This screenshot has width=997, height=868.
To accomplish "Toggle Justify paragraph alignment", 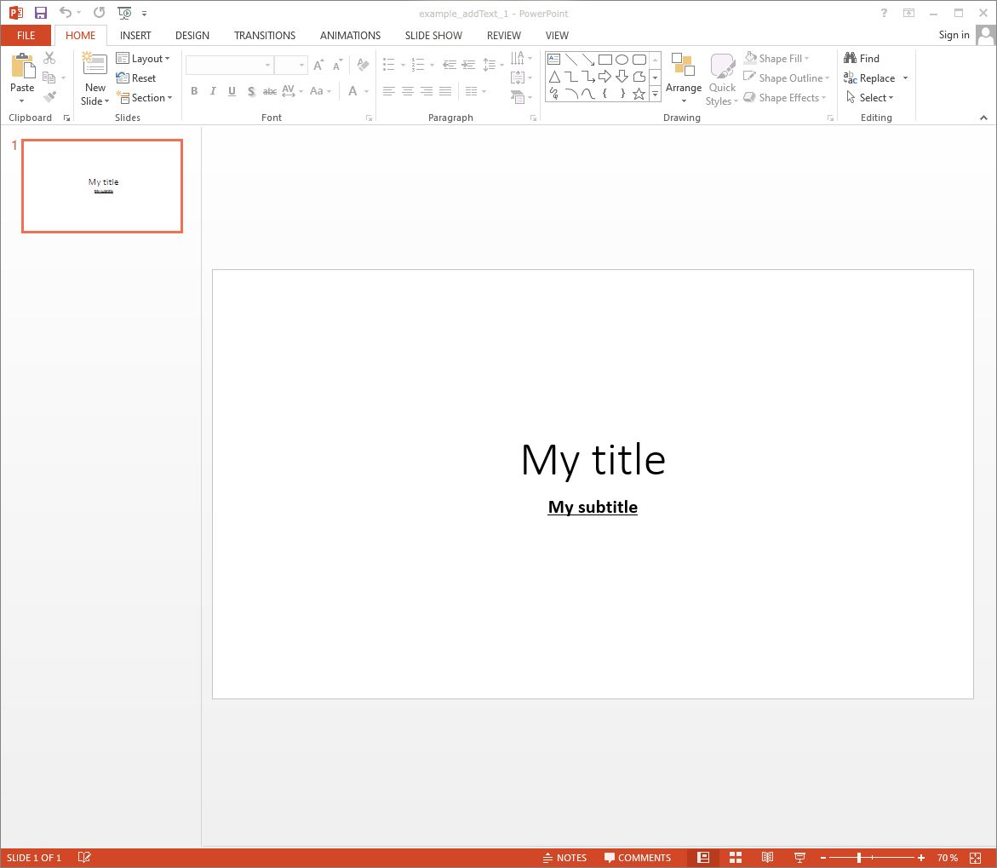I will tap(445, 91).
